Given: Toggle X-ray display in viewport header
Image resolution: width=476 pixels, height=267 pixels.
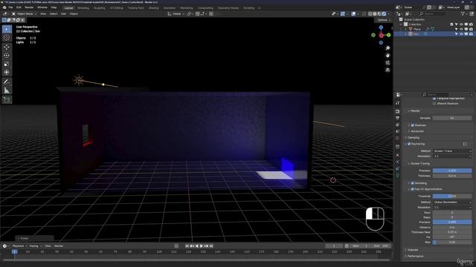Looking at the screenshot, I should point(364,14).
